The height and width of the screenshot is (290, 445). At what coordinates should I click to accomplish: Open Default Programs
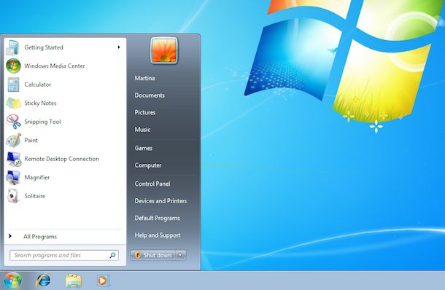click(158, 219)
